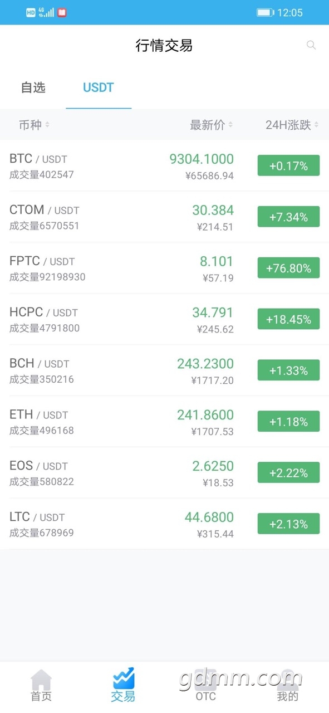Switch to the 自选 tab
Image resolution: width=329 pixels, height=713 pixels.
coord(33,87)
